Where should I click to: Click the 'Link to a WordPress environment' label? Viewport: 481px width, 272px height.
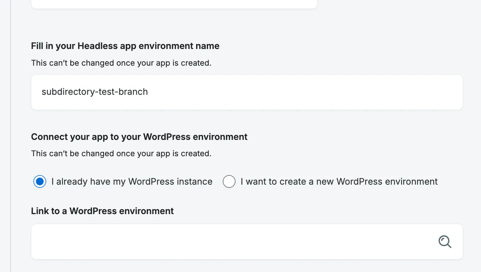click(102, 211)
